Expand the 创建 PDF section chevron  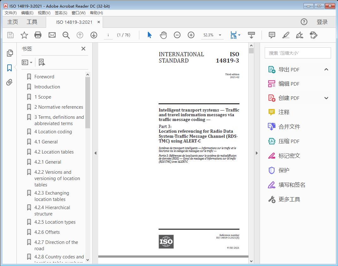pos(326,98)
